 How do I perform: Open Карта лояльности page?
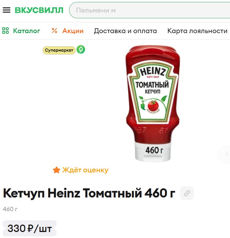click(x=197, y=31)
